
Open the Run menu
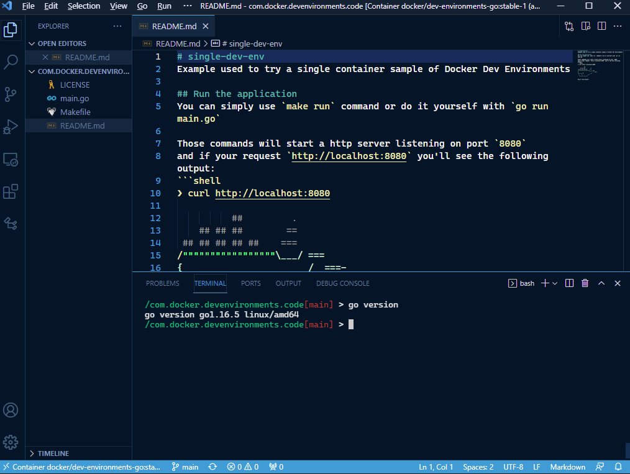tap(164, 6)
